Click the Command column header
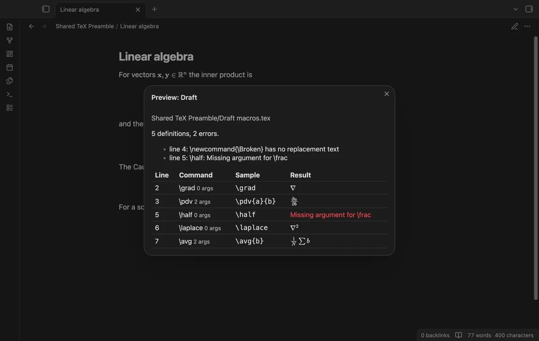 tap(196, 175)
